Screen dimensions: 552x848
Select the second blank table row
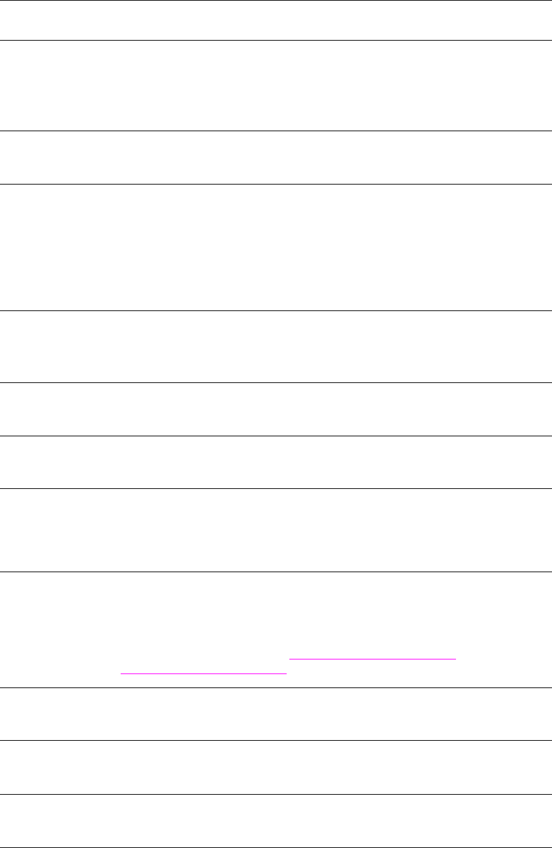tap(276, 85)
